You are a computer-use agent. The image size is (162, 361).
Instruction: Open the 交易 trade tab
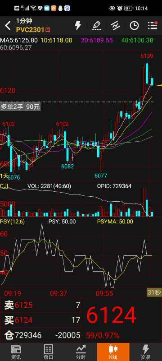click(x=145, y=352)
